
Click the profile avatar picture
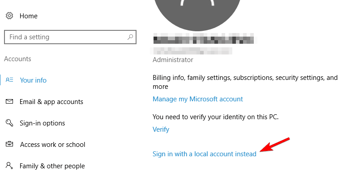(197, 13)
